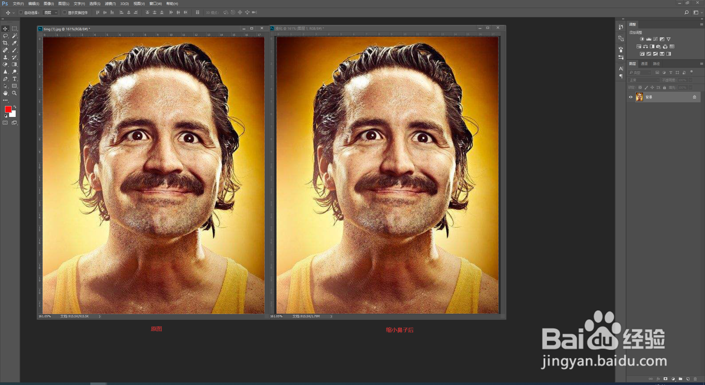Select the Pen tool
The height and width of the screenshot is (385, 705).
click(5, 79)
